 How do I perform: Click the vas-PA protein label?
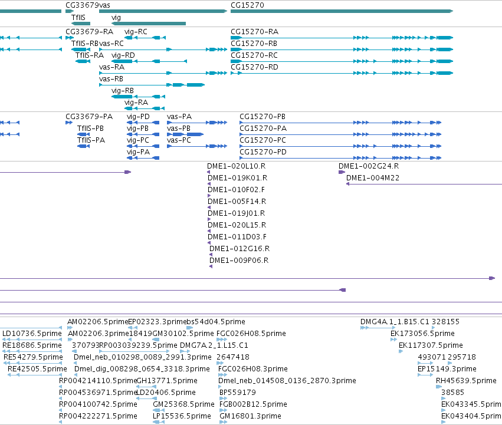point(179,117)
